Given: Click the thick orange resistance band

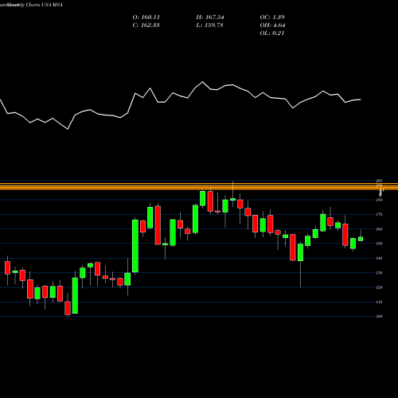Looking at the screenshot, I should 199,188.
